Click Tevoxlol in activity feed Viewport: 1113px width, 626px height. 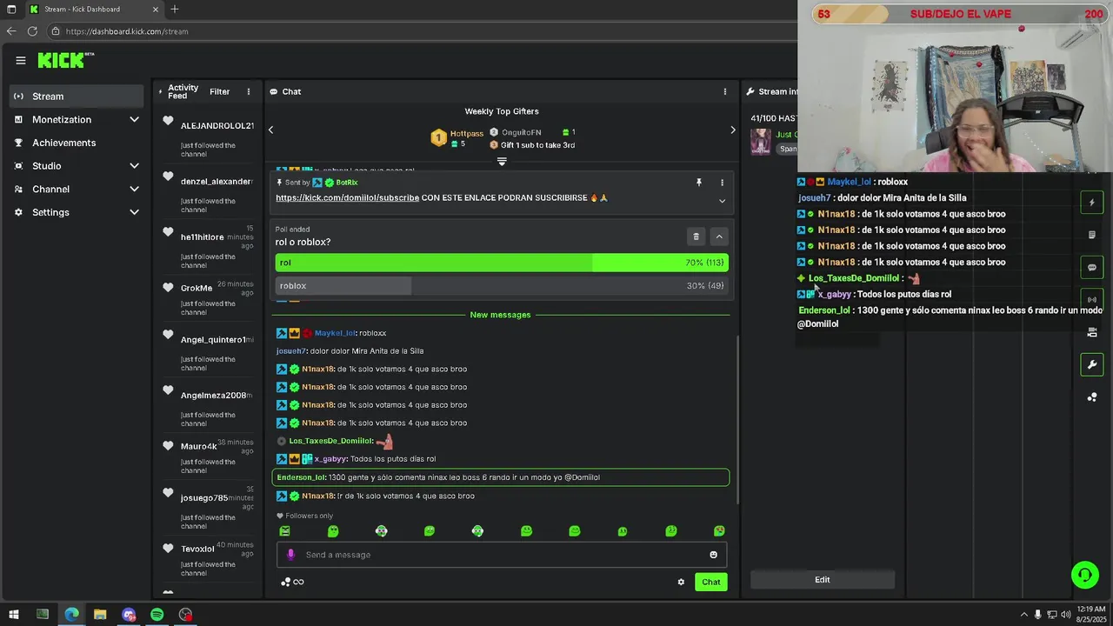tap(197, 549)
